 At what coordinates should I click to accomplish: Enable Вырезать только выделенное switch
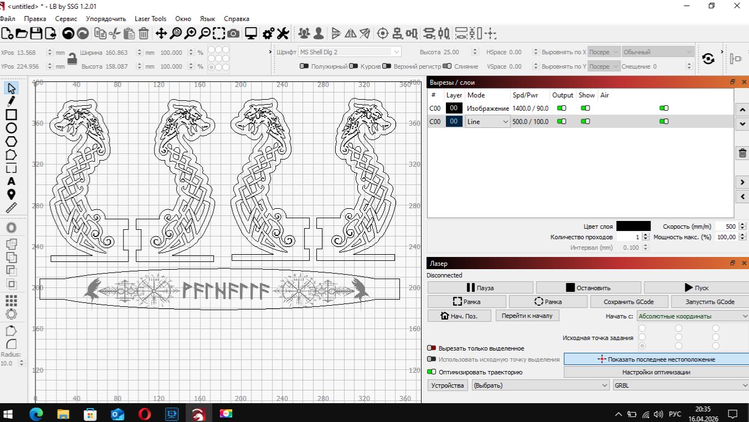click(x=432, y=348)
